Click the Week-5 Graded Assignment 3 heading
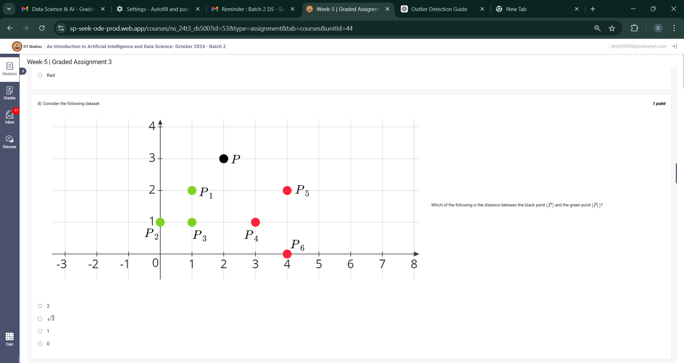 [69, 62]
